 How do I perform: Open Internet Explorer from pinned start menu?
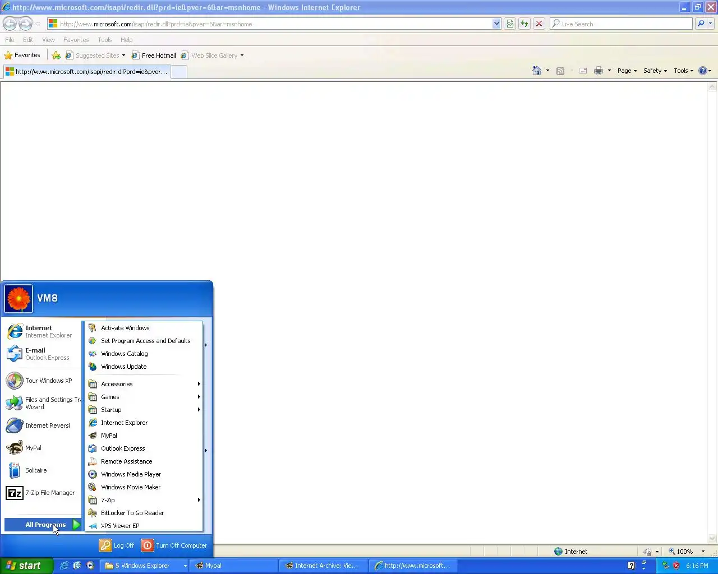click(x=43, y=331)
